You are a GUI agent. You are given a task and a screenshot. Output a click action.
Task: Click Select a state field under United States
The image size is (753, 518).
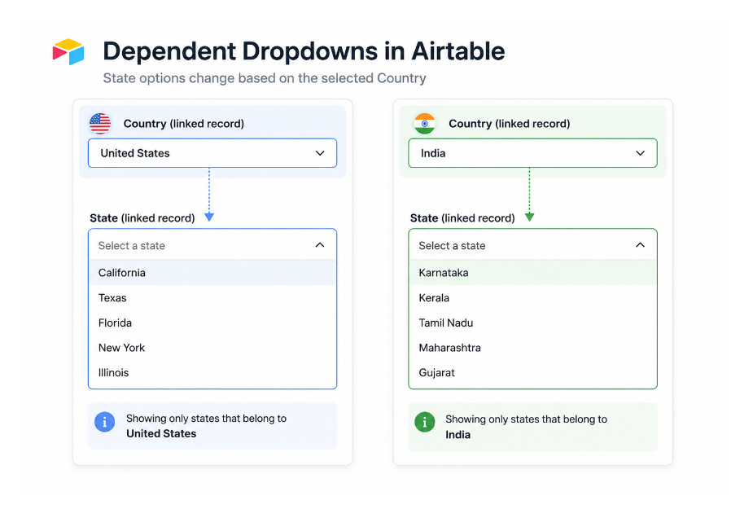(212, 245)
